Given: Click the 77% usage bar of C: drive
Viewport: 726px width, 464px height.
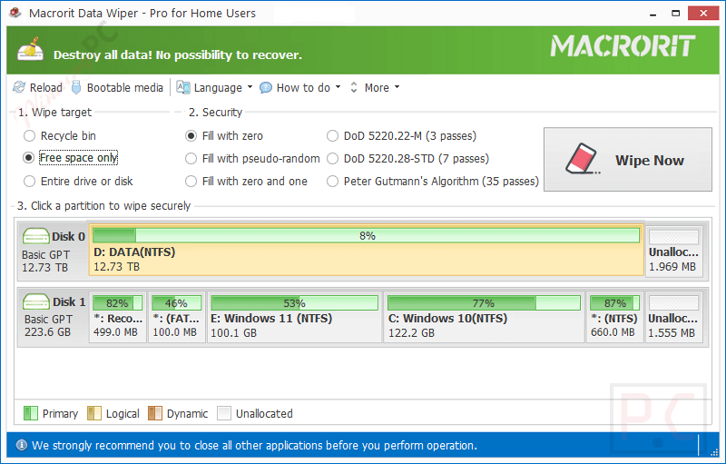Looking at the screenshot, I should [x=484, y=303].
